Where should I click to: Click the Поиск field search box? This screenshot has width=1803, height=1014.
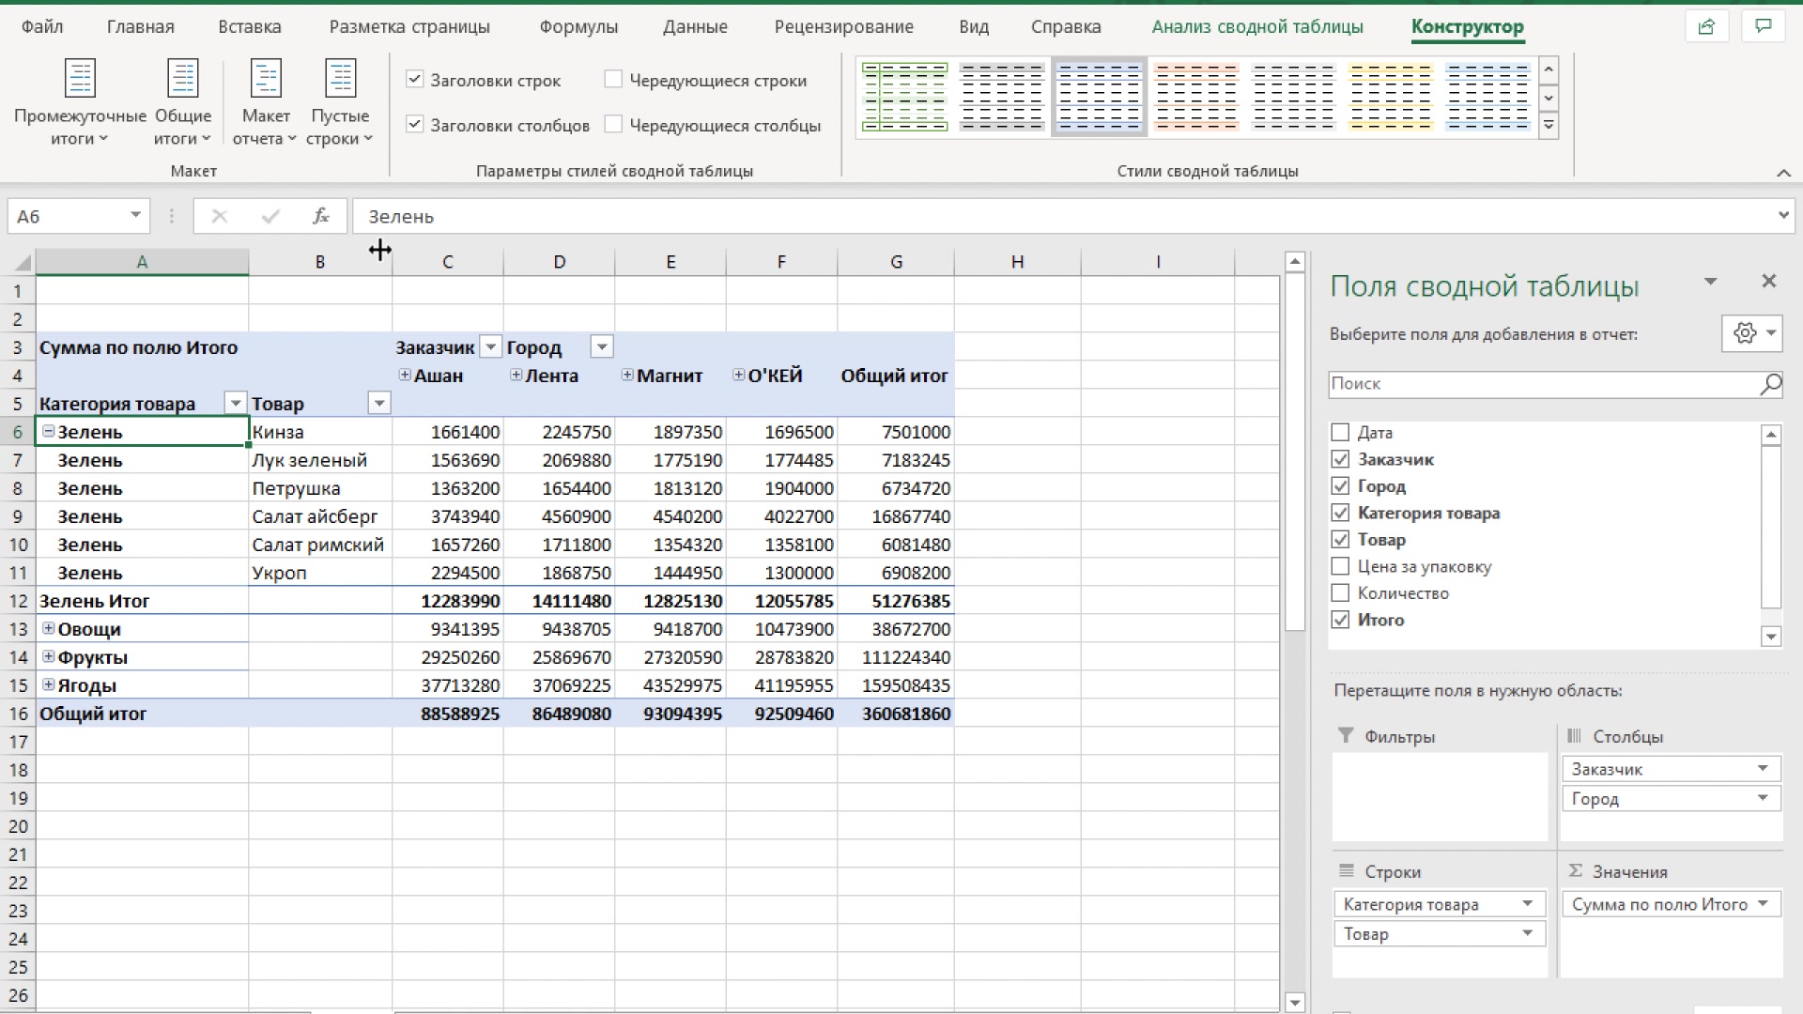pyautogui.click(x=1542, y=384)
